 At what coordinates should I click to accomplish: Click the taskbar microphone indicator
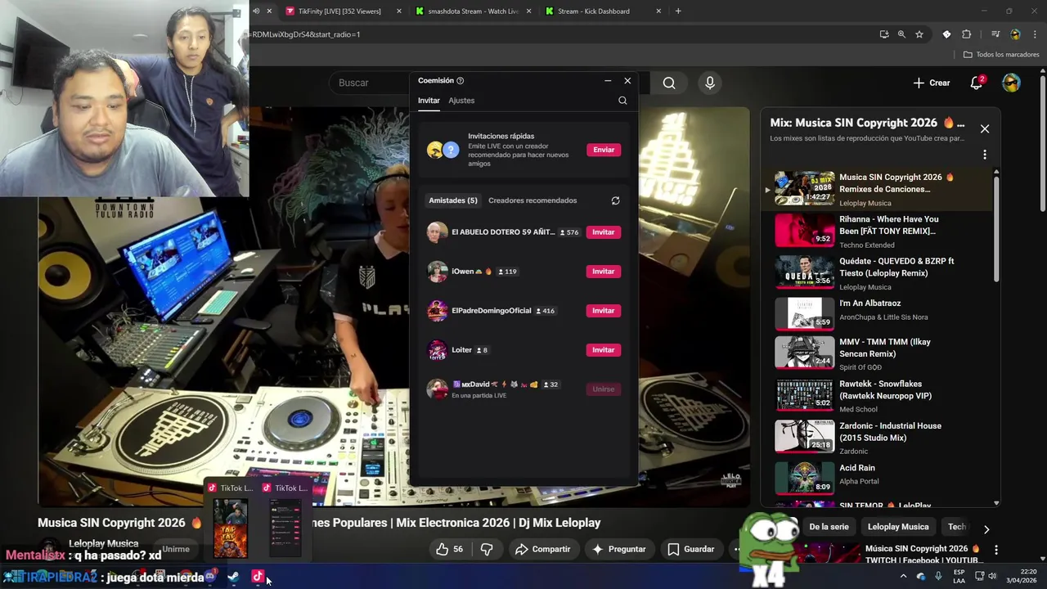938,576
